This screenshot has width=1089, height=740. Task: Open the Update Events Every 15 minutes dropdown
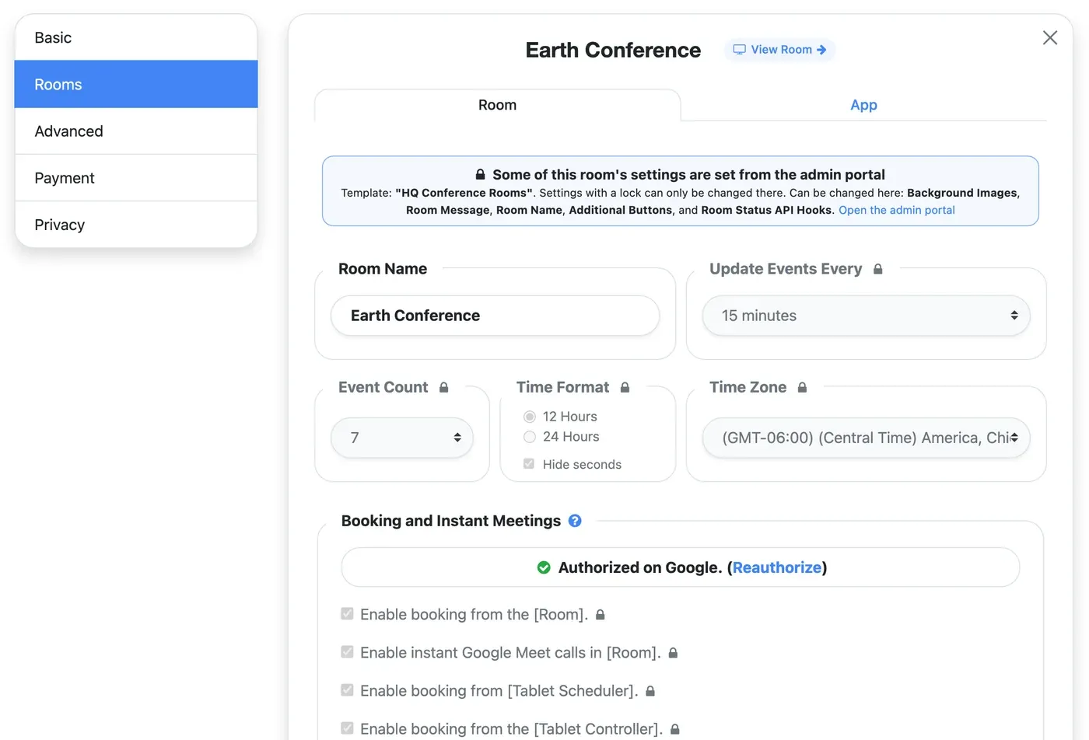tap(866, 316)
